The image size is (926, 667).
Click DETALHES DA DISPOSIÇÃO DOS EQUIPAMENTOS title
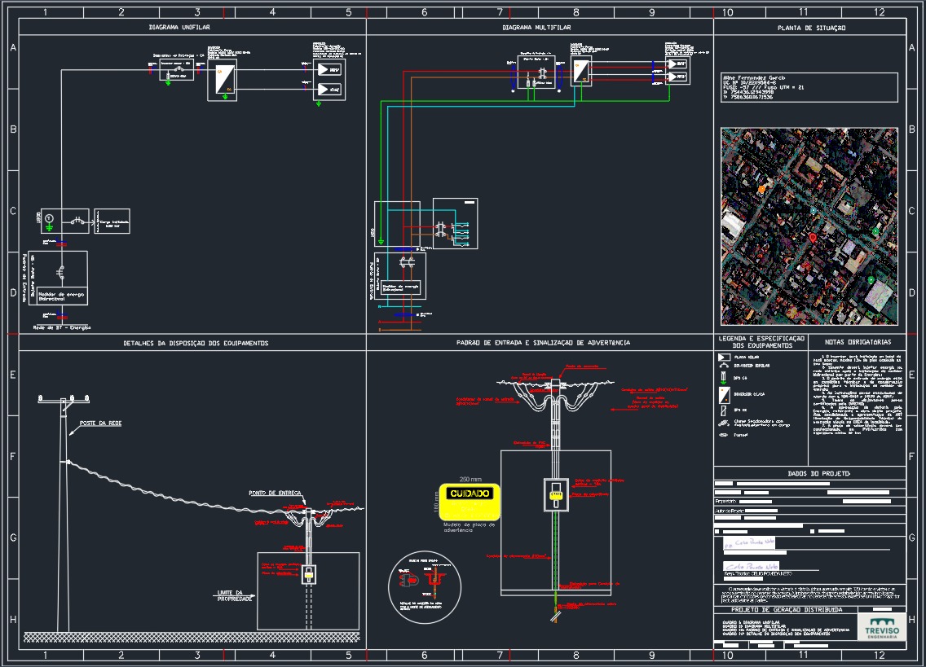click(196, 343)
